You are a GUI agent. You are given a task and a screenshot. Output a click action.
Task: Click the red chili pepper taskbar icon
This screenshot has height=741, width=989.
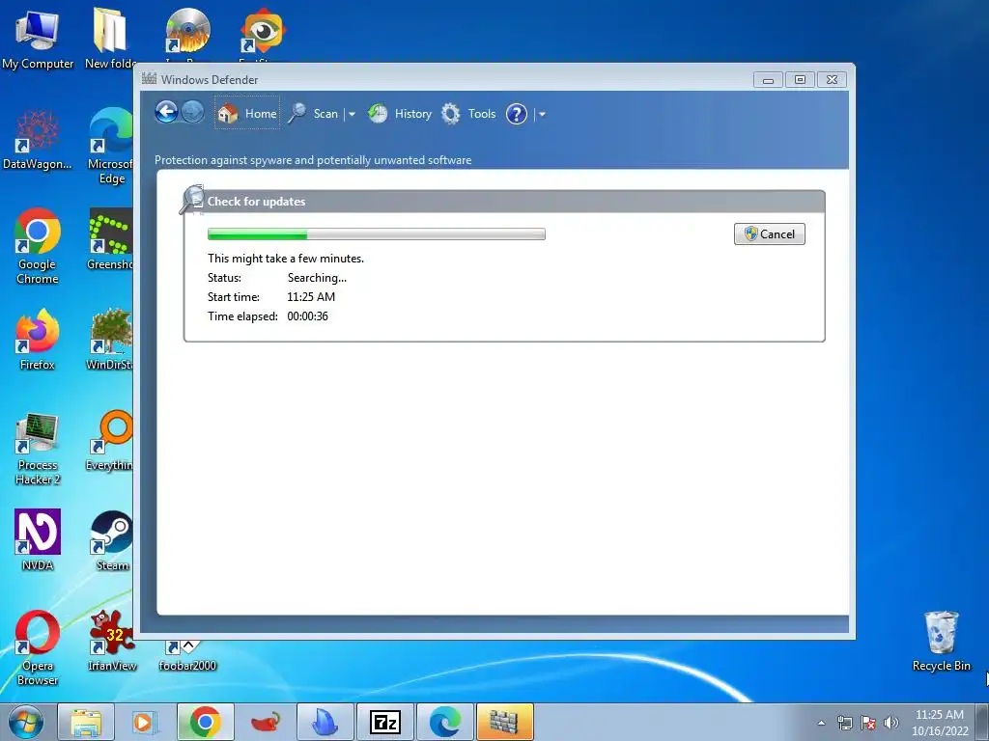pyautogui.click(x=265, y=722)
